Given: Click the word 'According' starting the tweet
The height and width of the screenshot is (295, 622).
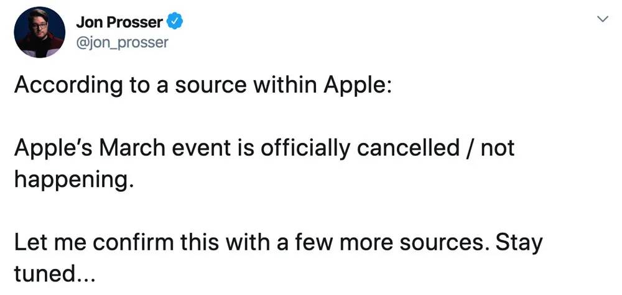Looking at the screenshot, I should point(68,86).
